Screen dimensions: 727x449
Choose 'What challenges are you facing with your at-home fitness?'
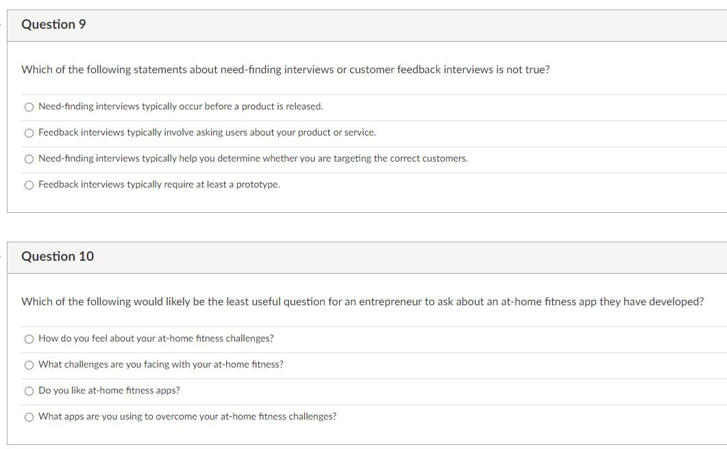click(29, 365)
